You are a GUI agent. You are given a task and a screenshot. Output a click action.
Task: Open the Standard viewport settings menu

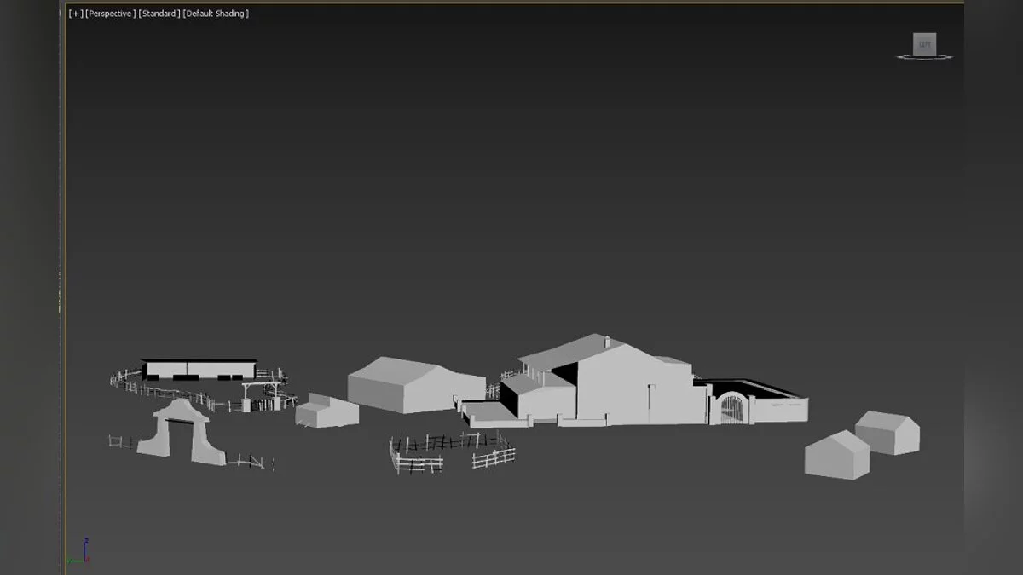click(x=159, y=14)
